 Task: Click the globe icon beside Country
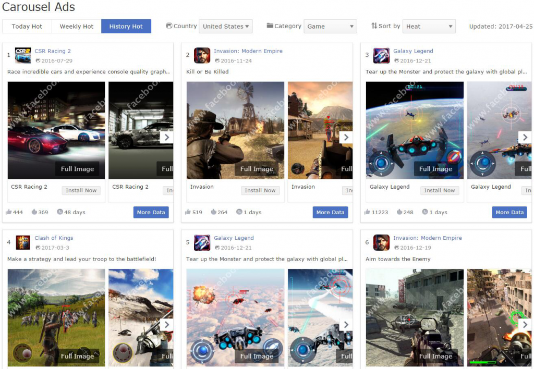tap(168, 26)
